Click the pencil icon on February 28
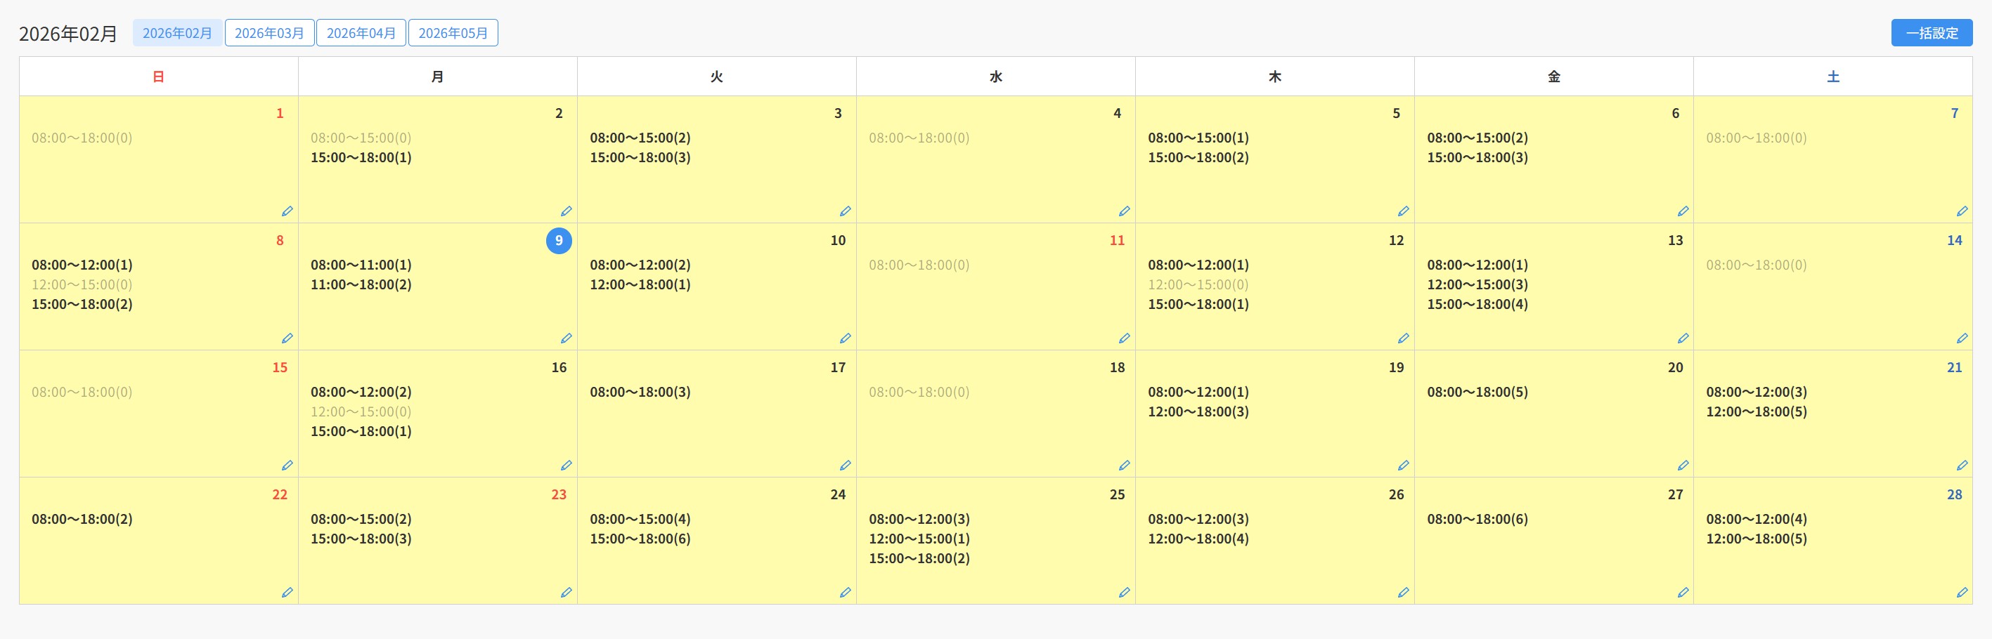The image size is (1992, 639). click(1962, 593)
